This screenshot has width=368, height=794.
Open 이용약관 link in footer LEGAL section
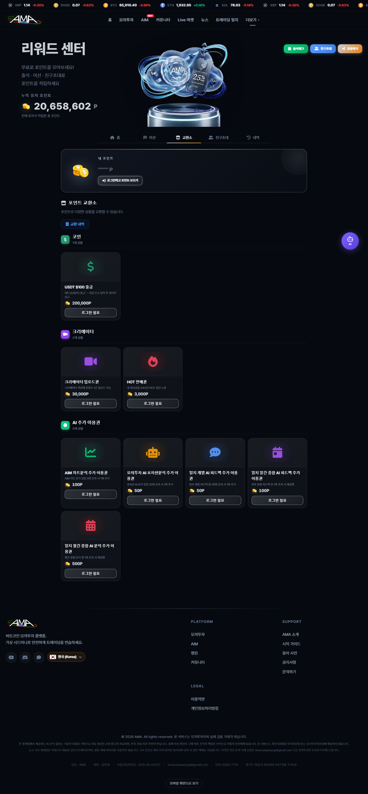[x=198, y=699]
